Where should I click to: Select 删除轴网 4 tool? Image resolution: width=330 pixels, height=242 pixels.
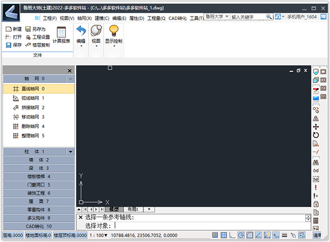39,126
